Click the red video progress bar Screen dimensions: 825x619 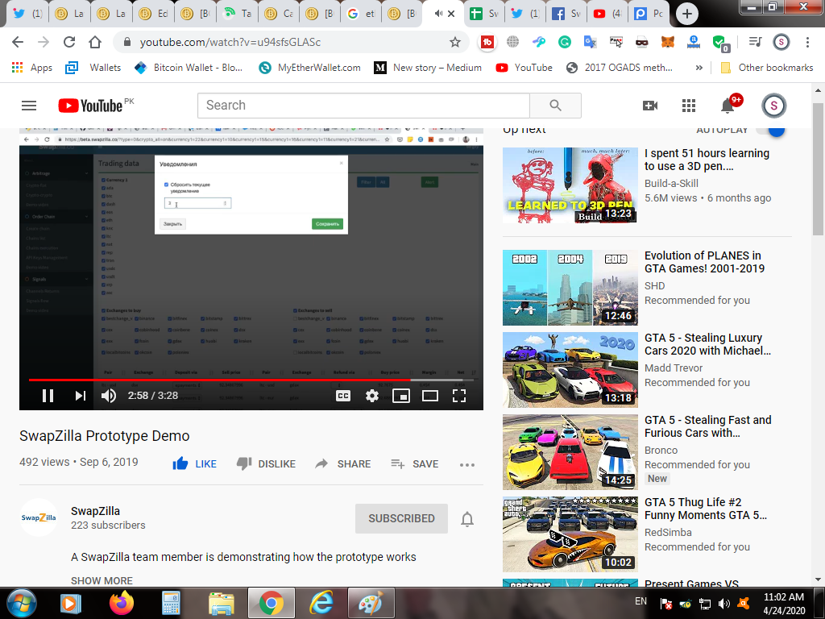pos(220,380)
